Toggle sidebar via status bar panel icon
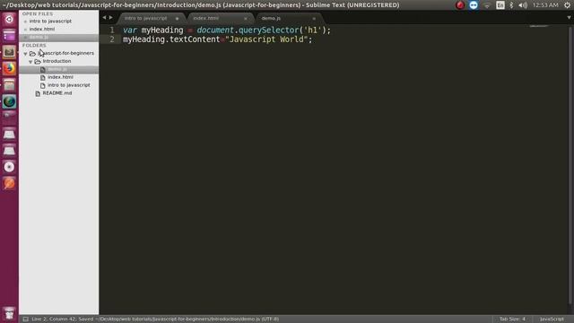This screenshot has width=574, height=323. point(26,319)
